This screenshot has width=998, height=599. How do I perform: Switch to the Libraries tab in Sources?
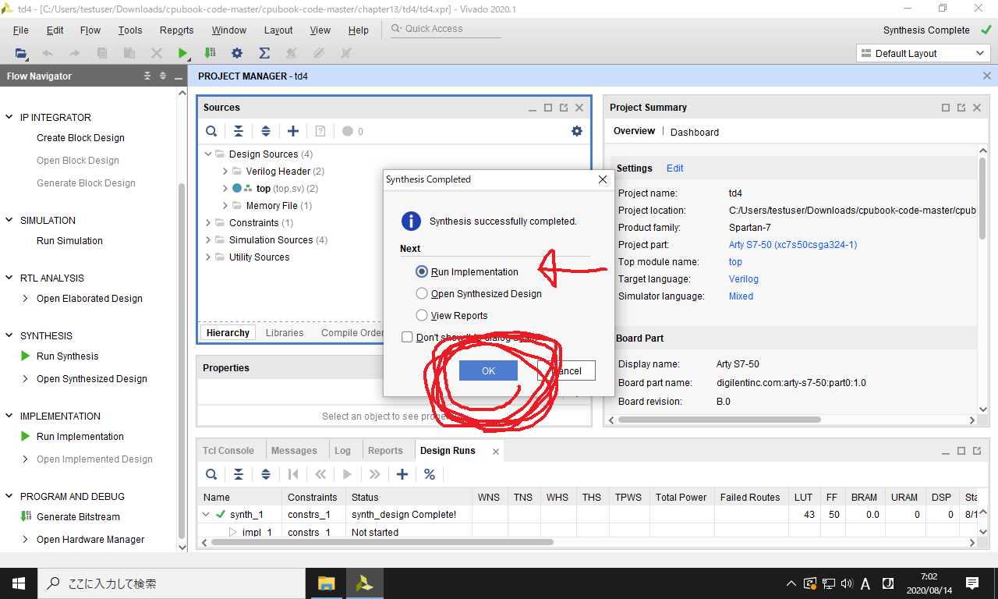click(285, 332)
